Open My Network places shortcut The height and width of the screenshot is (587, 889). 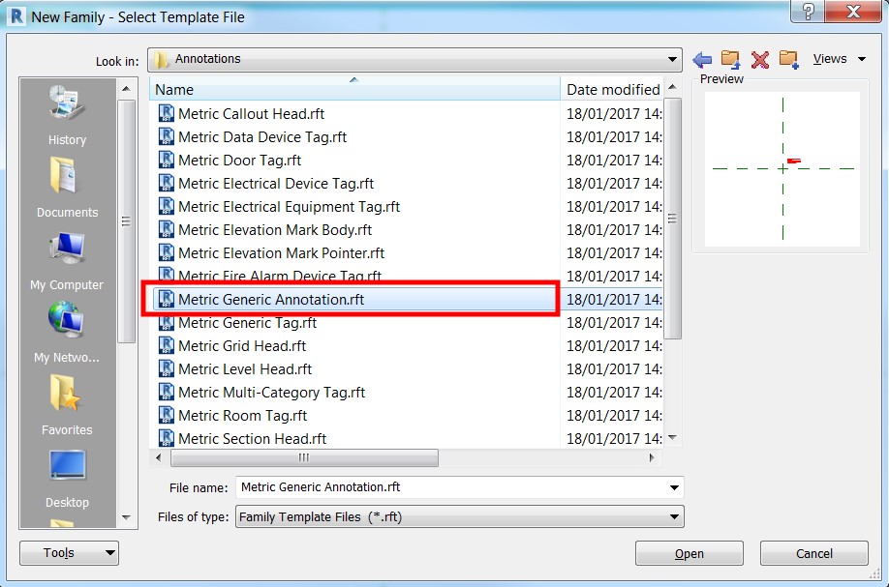pyautogui.click(x=66, y=320)
